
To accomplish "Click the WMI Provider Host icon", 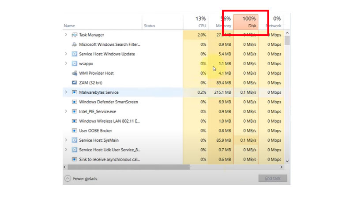I will pyautogui.click(x=74, y=73).
